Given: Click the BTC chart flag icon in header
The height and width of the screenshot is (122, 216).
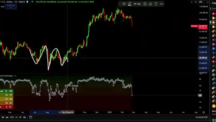Looking at the screenshot, I should (x=27, y=2).
